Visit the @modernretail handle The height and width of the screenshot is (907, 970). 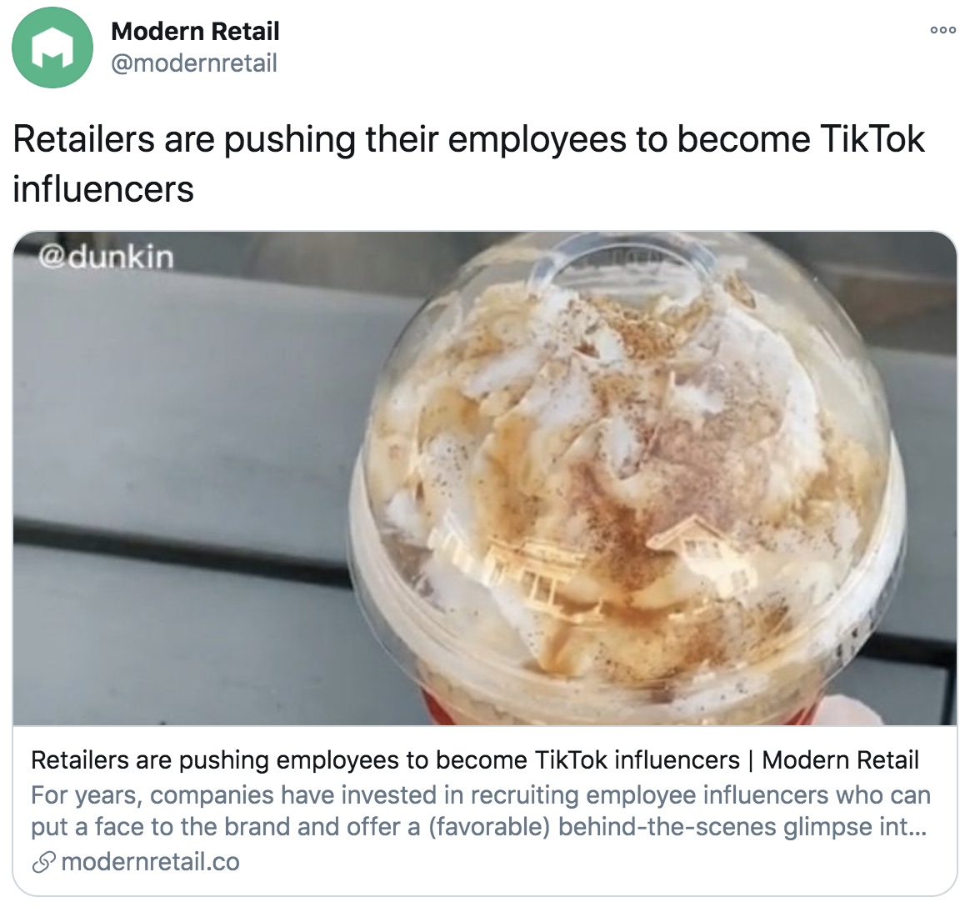click(193, 63)
